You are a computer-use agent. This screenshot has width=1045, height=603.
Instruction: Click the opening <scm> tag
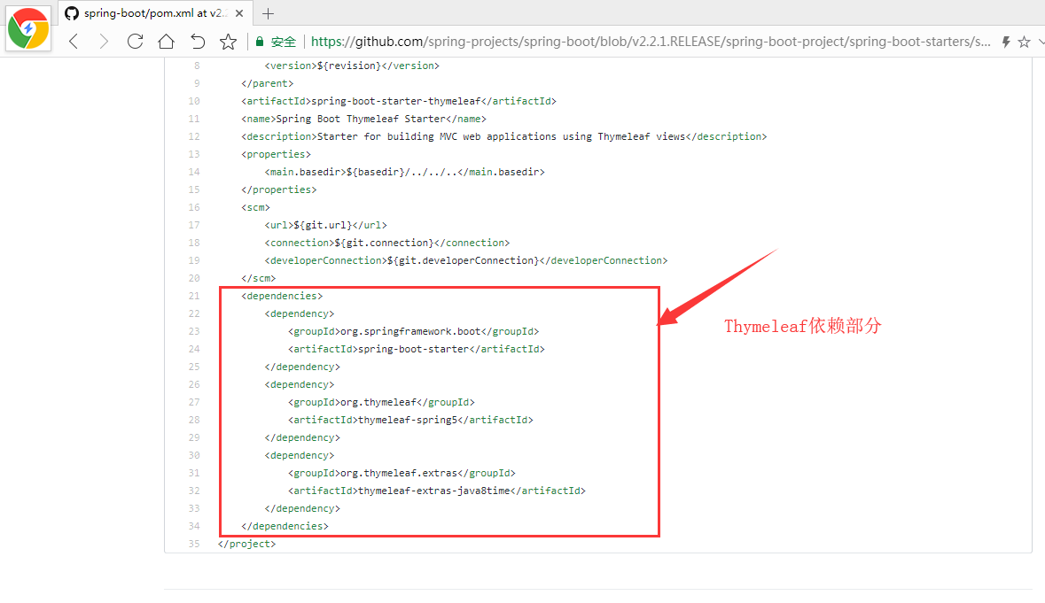tap(255, 207)
